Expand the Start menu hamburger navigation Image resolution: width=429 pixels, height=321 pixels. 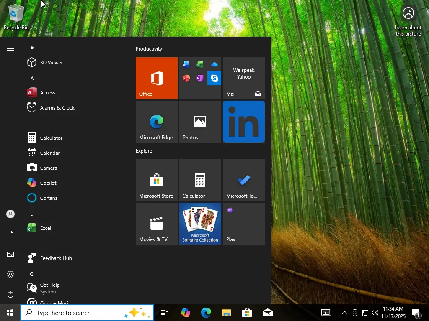(x=10, y=49)
